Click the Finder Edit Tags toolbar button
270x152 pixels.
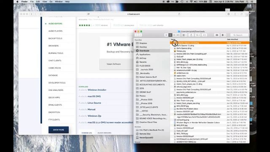[x=204, y=35]
